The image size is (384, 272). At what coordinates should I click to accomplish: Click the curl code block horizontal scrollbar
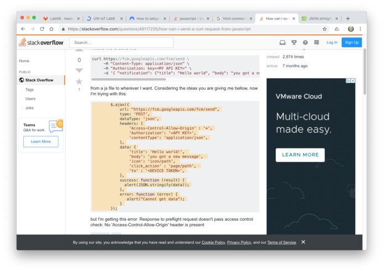[129, 79]
